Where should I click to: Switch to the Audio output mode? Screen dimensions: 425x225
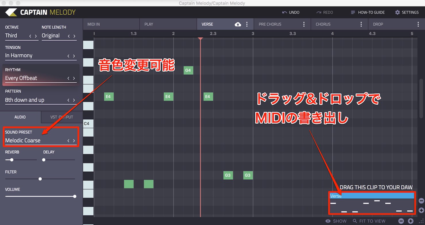(x=20, y=117)
